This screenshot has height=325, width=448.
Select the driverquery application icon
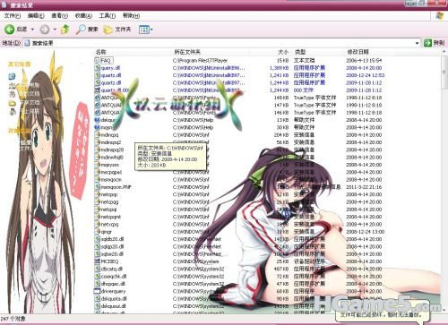pyautogui.click(x=97, y=292)
